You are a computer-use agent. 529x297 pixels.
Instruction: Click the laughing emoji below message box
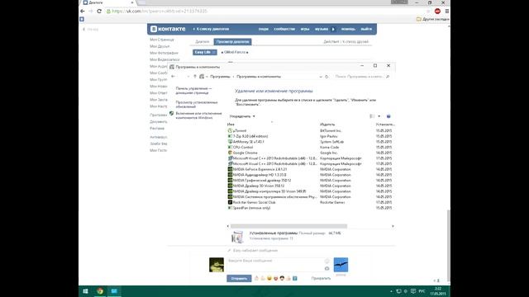[269, 278]
